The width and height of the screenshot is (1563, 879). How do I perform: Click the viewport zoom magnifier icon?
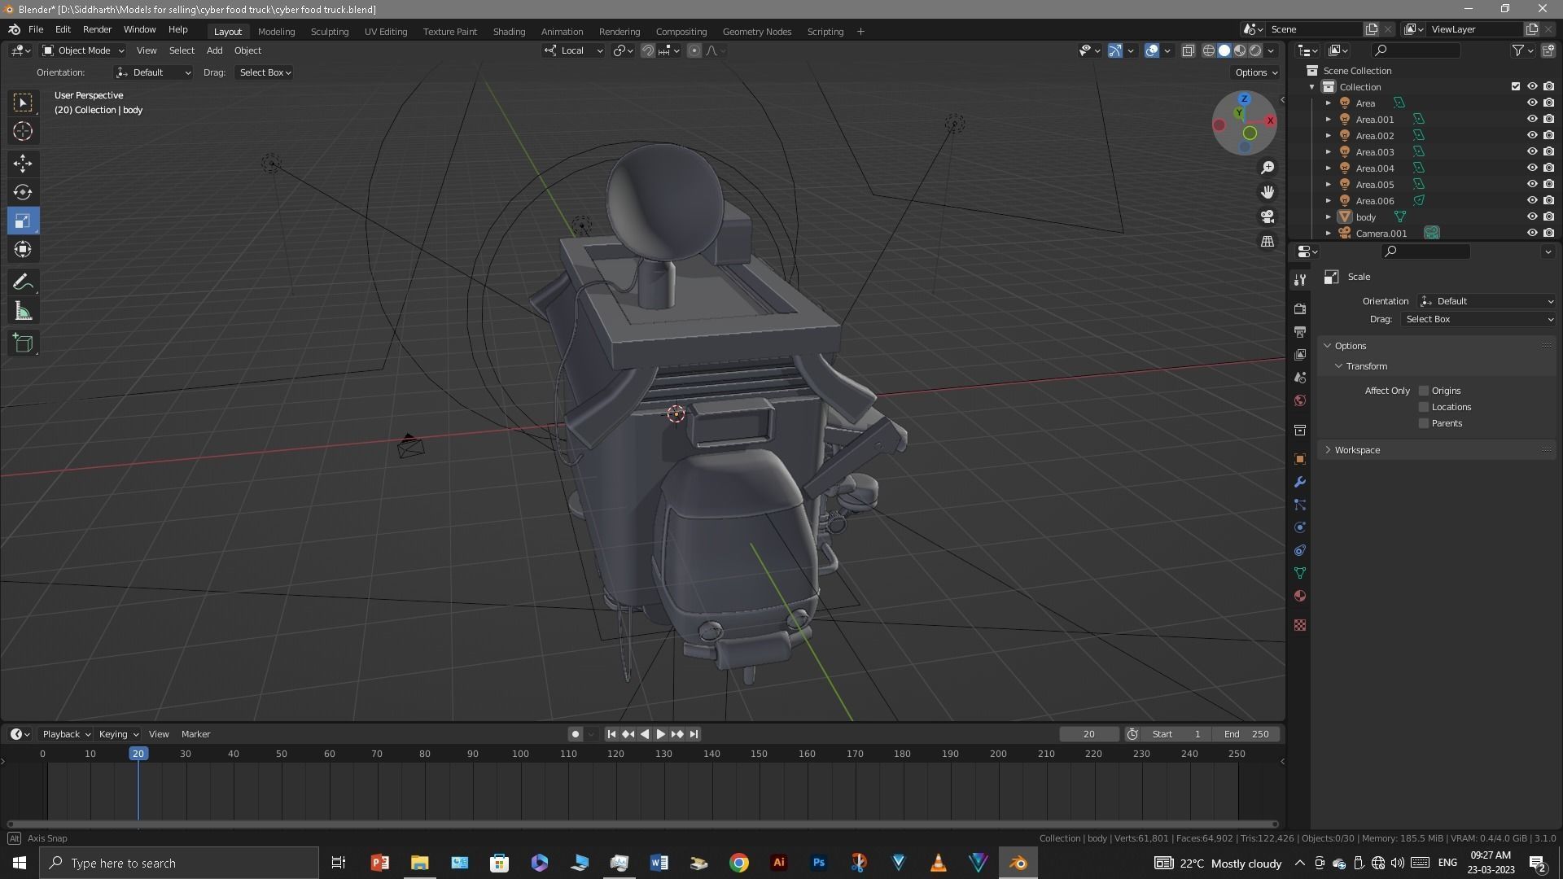pyautogui.click(x=1267, y=168)
